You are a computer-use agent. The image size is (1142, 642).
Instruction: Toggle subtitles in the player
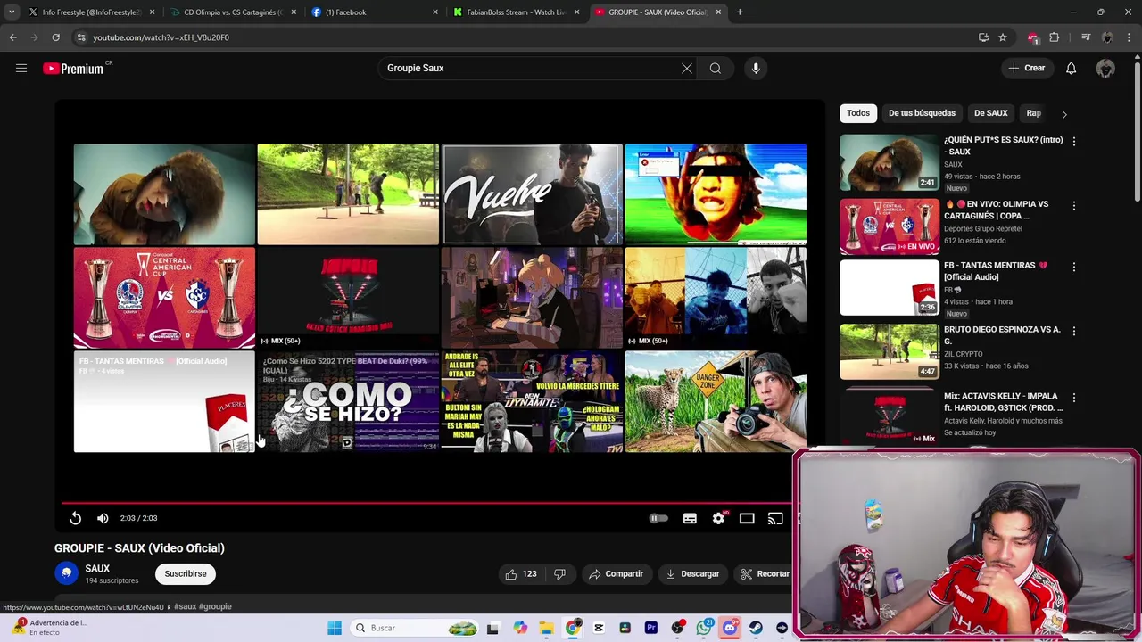[x=690, y=518]
